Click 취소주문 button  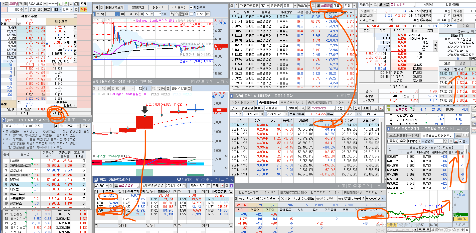click(61, 22)
